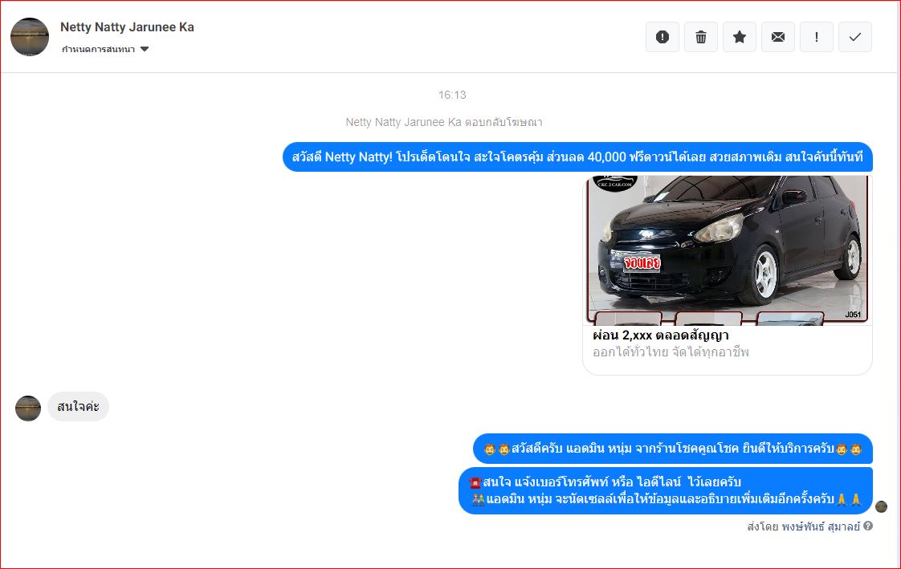Mark conversation done with checkmark icon
The image size is (901, 569).
click(x=855, y=37)
